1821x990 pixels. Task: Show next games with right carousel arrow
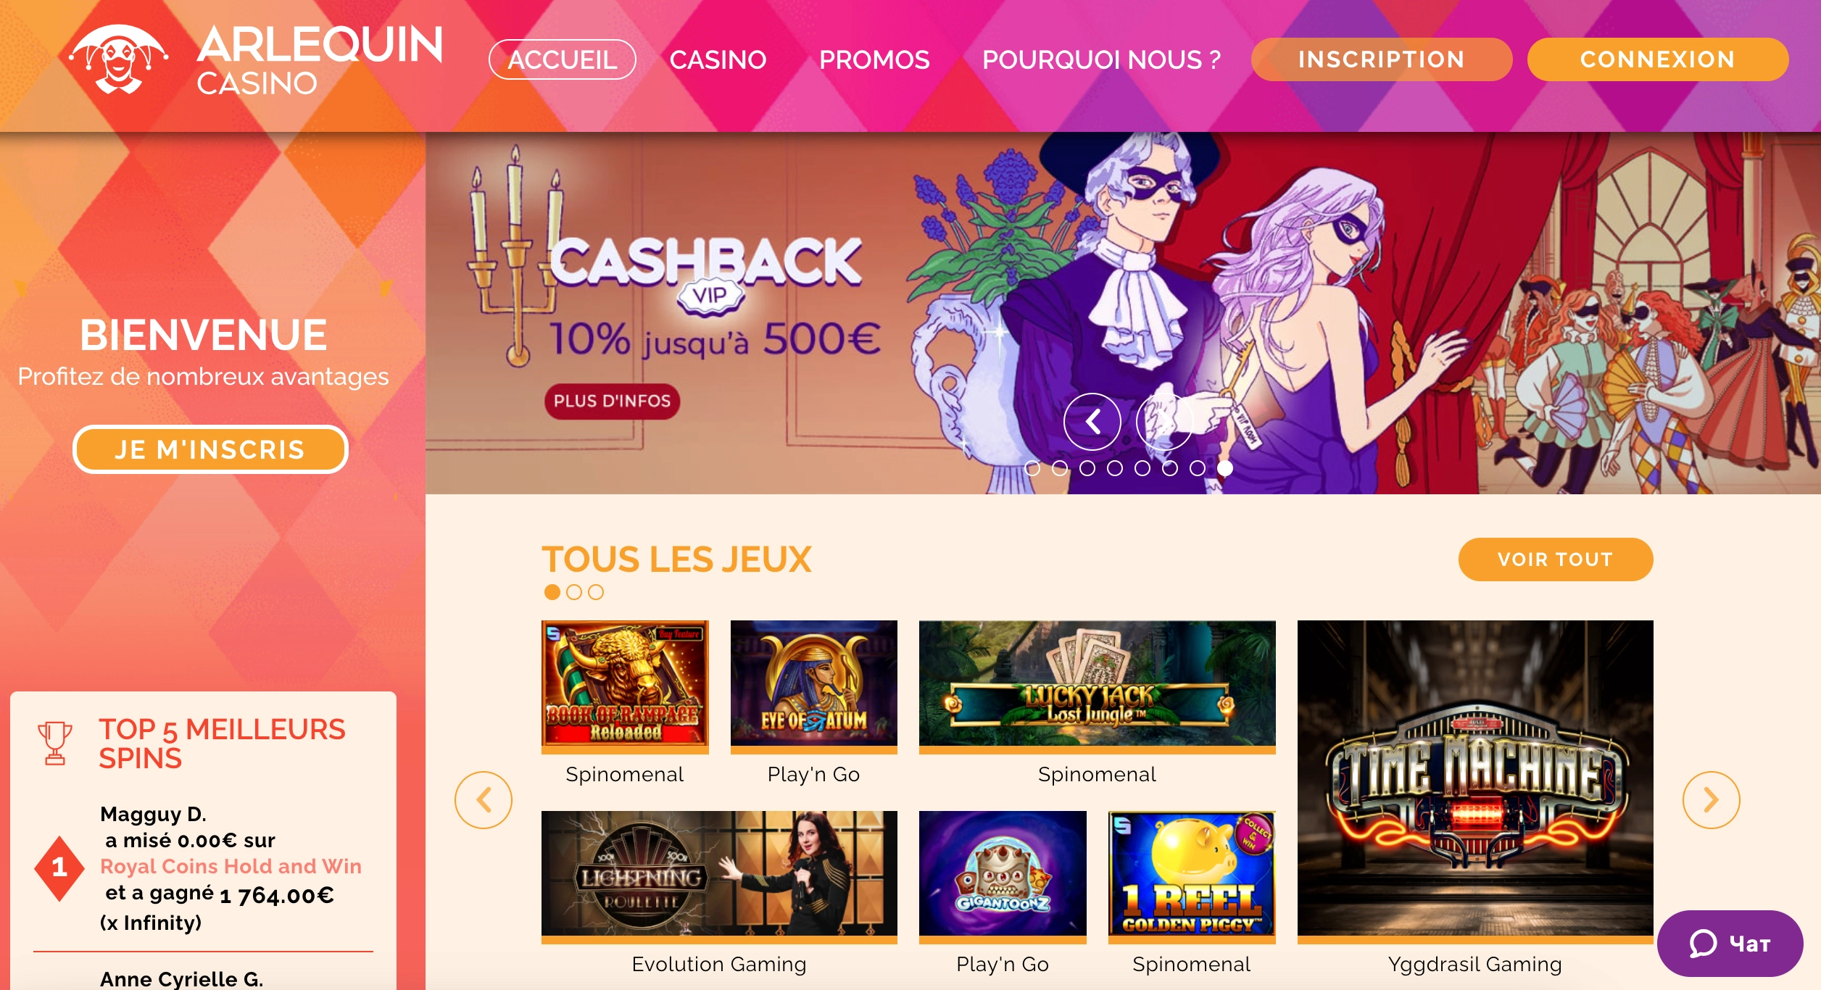[x=1711, y=800]
